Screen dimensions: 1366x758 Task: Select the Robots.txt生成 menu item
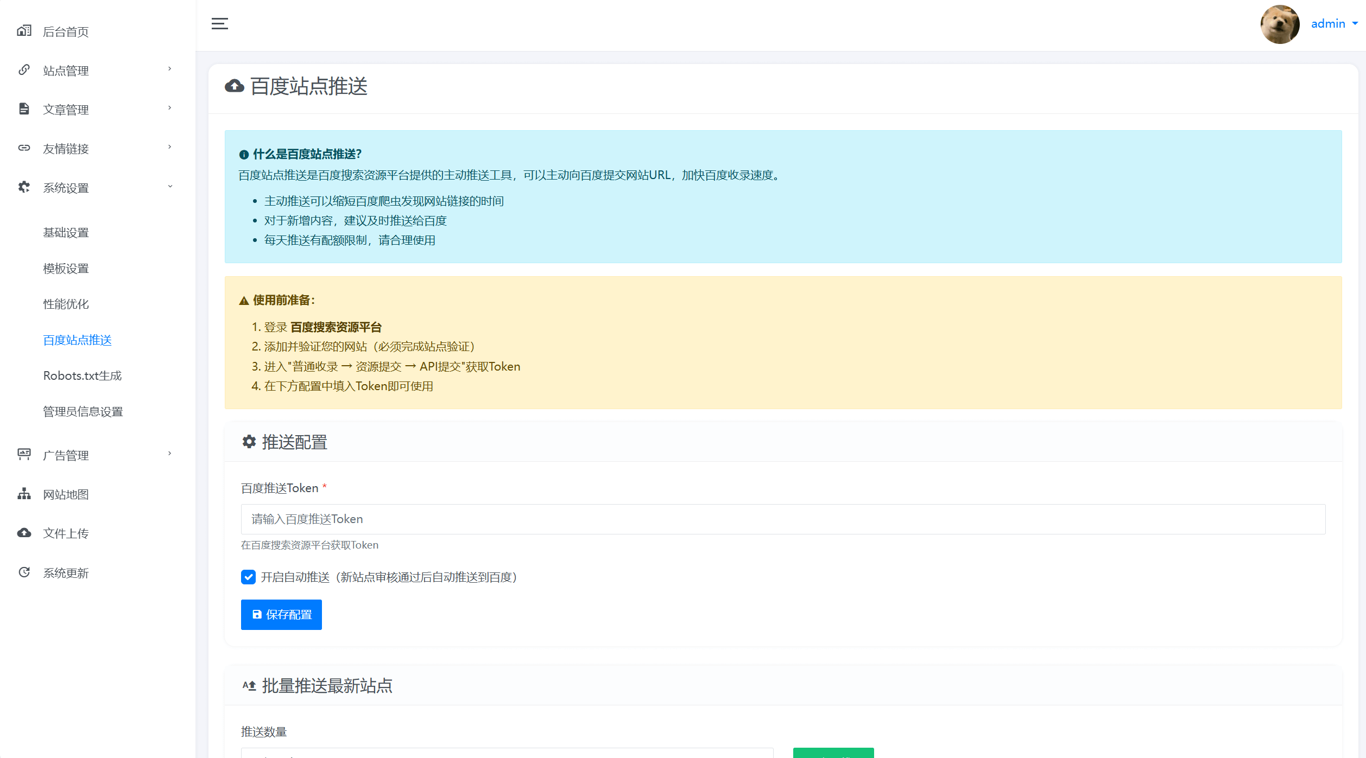click(82, 375)
